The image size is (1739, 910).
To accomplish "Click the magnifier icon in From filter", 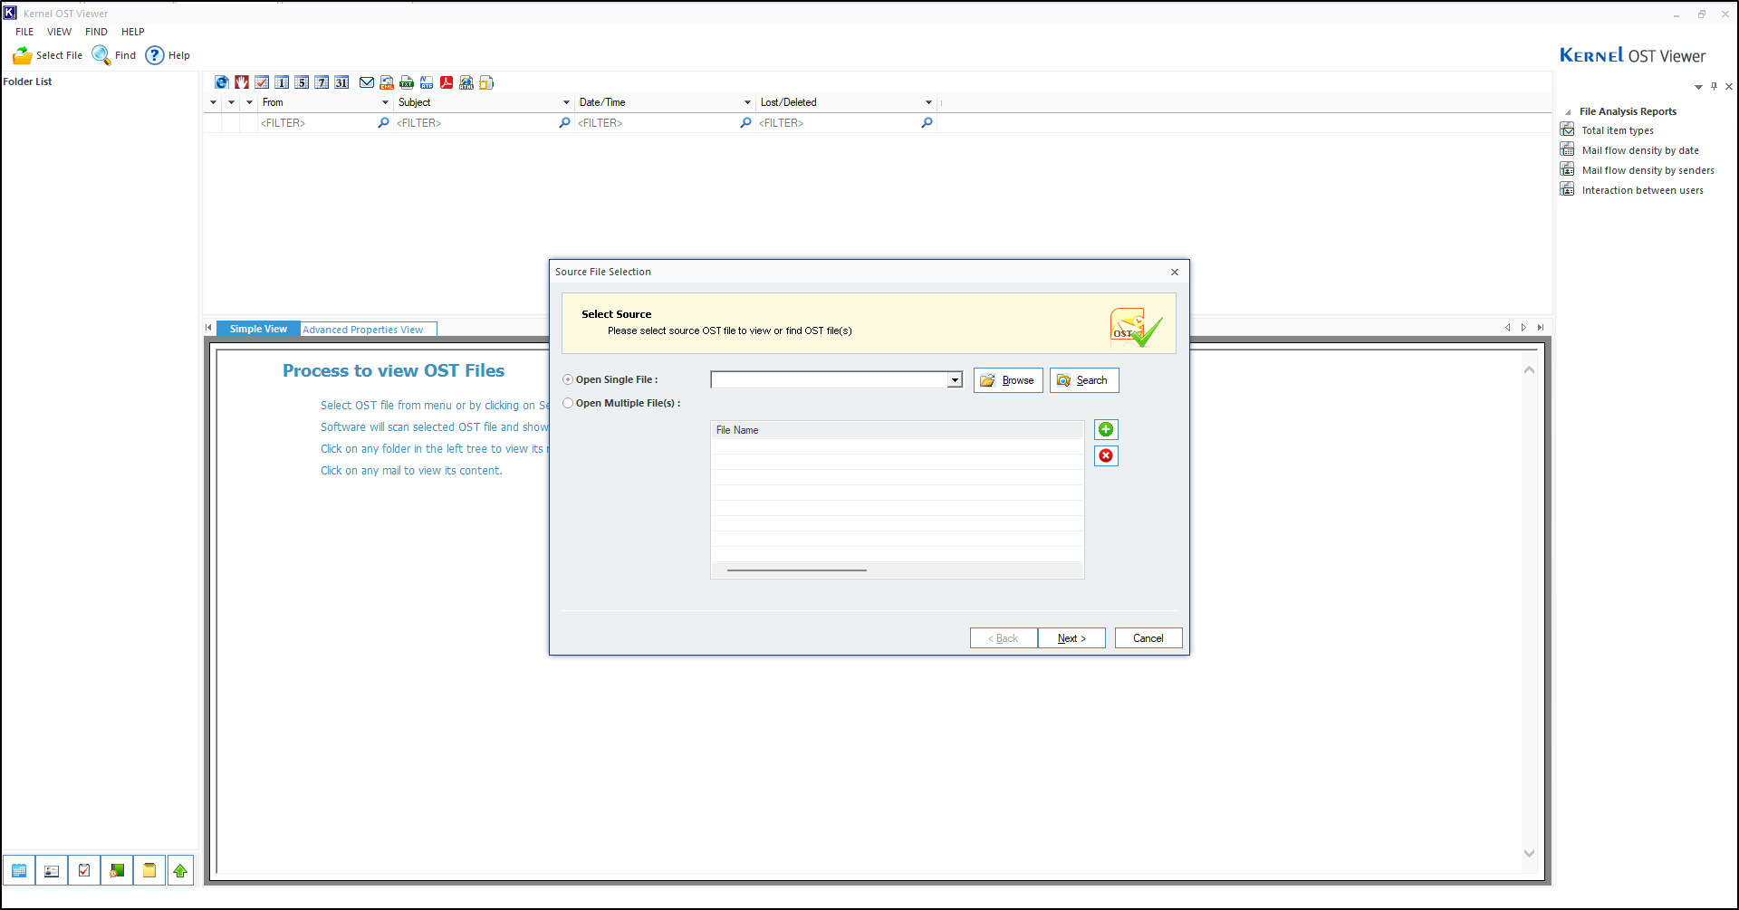I will pyautogui.click(x=383, y=123).
